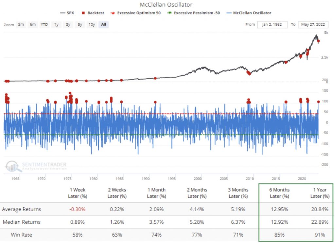This screenshot has height=243, width=335.
Task: Click the SentimenTrader watermark logo
Action: coord(36,166)
